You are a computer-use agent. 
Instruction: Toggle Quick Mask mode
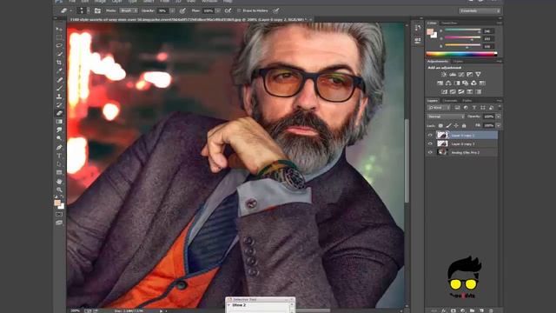(59, 215)
